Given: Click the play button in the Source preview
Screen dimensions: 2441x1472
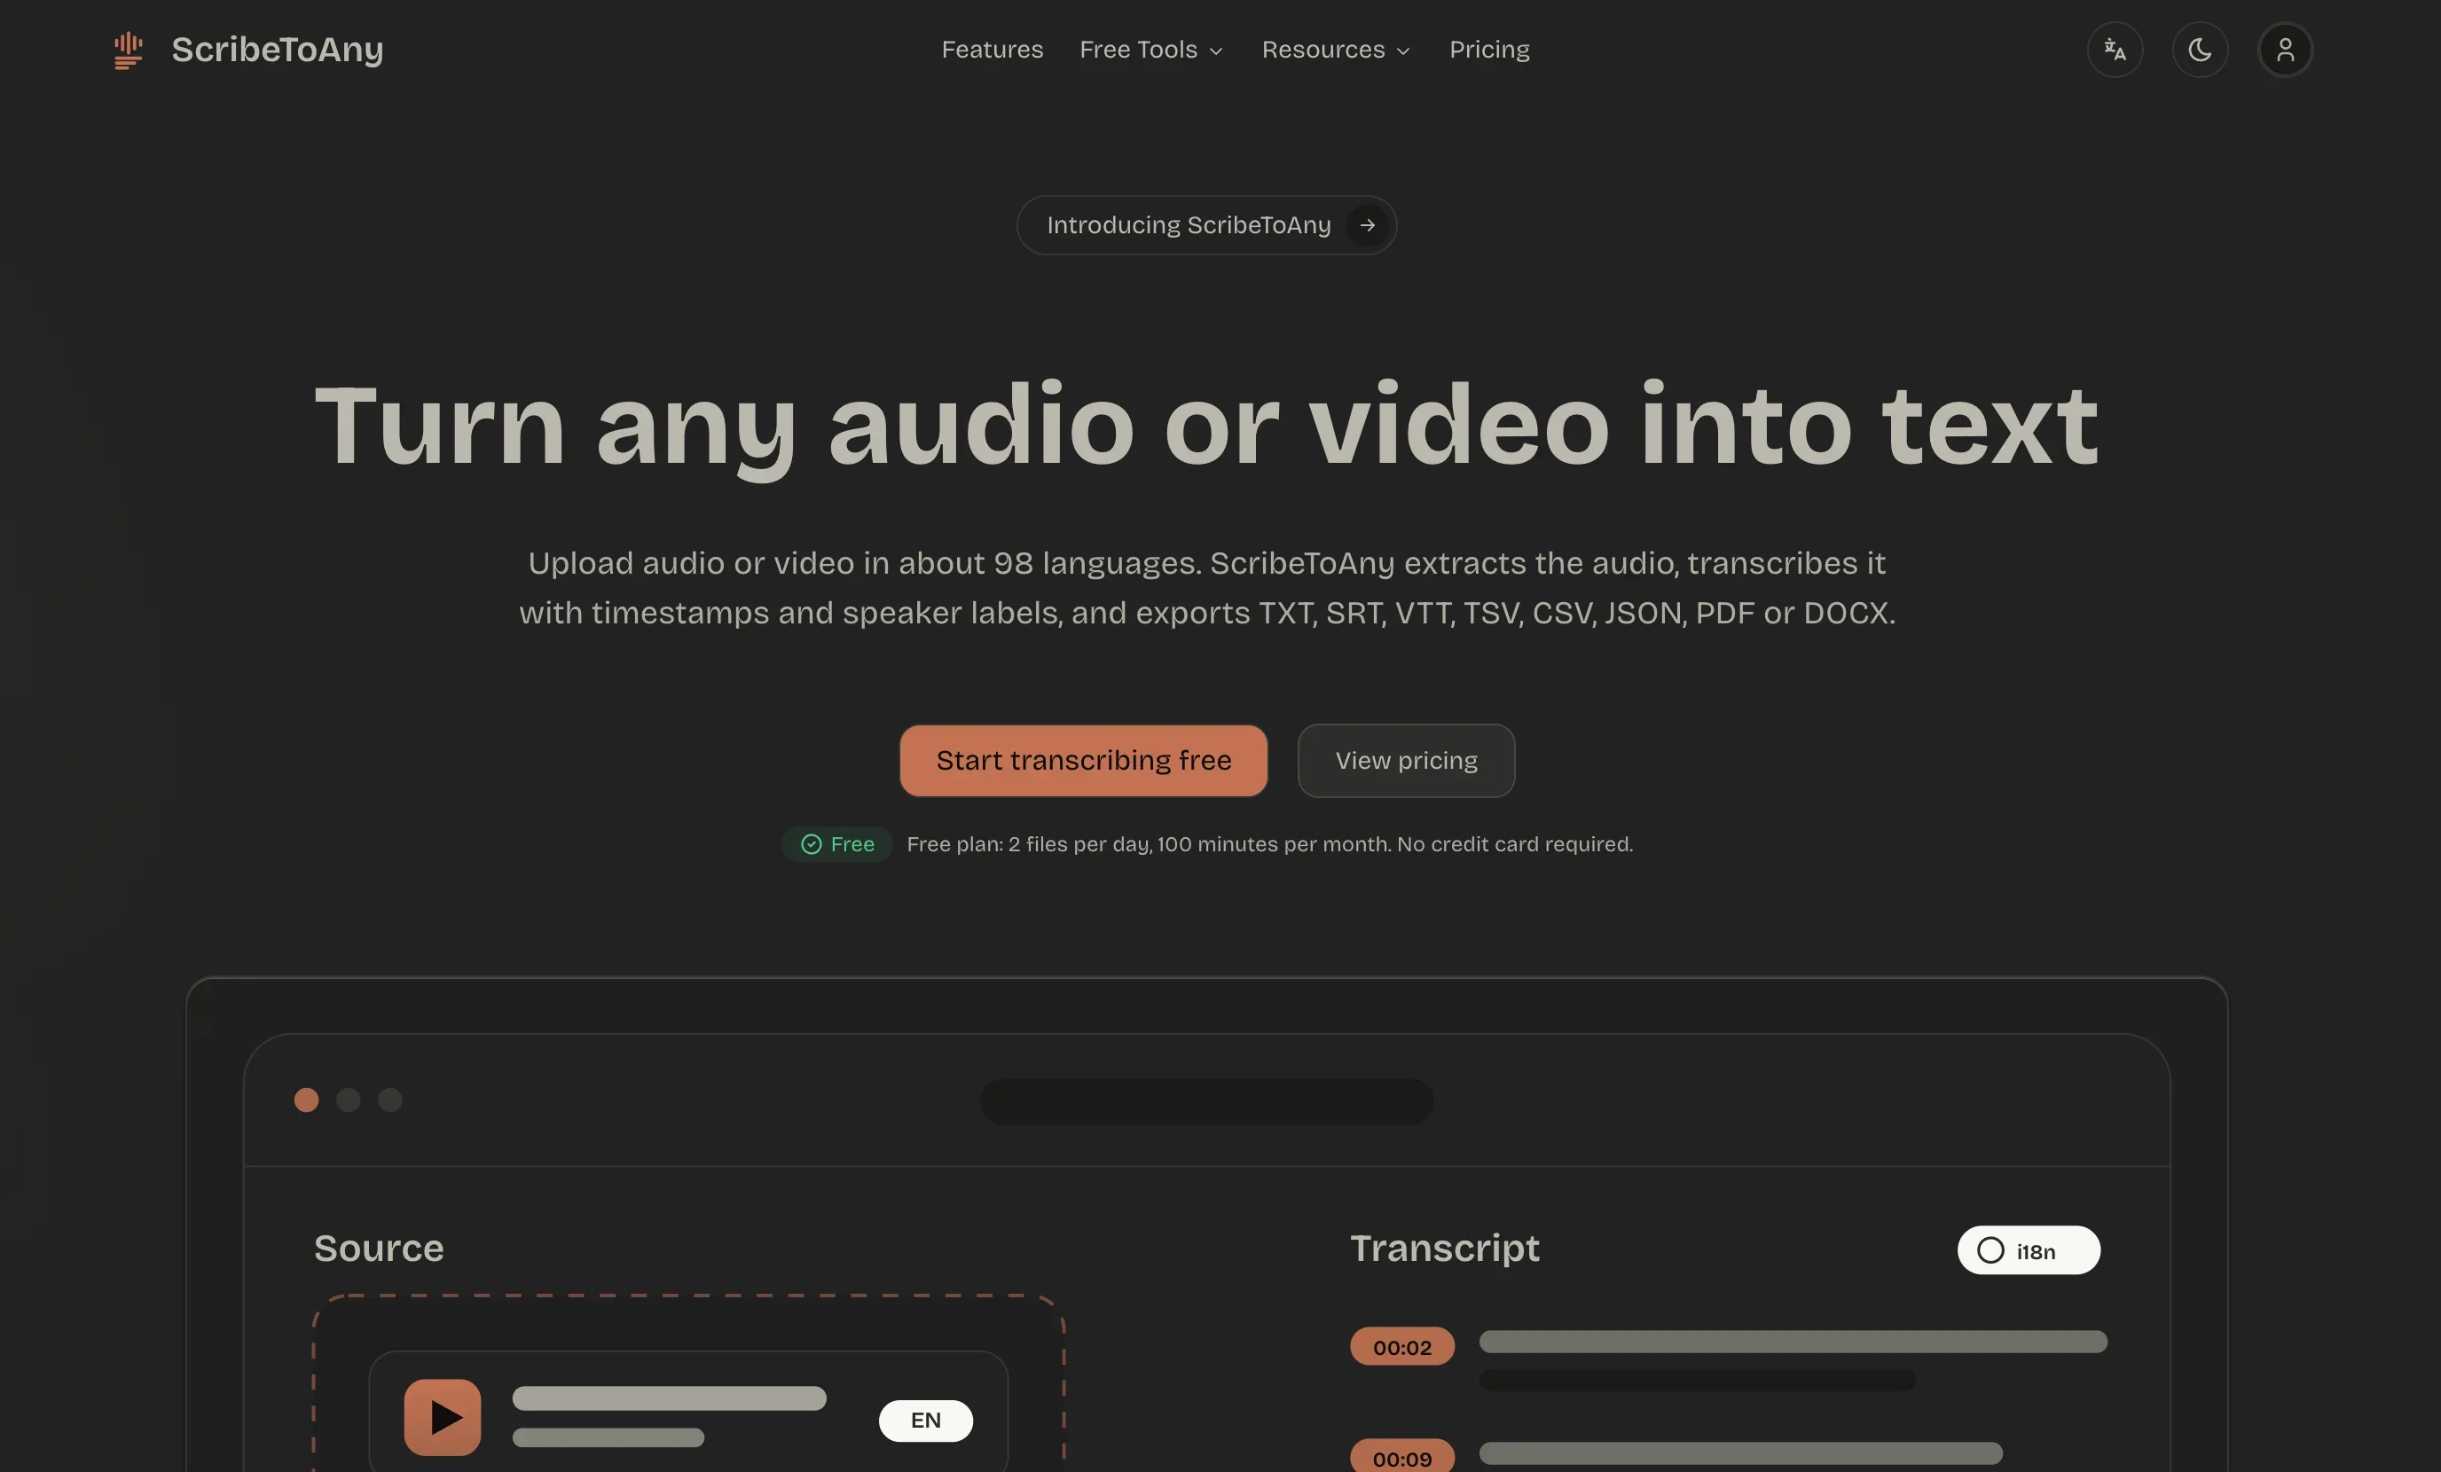Looking at the screenshot, I should coord(443,1416).
